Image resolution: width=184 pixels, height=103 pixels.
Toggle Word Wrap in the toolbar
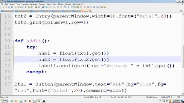pos(65,7)
